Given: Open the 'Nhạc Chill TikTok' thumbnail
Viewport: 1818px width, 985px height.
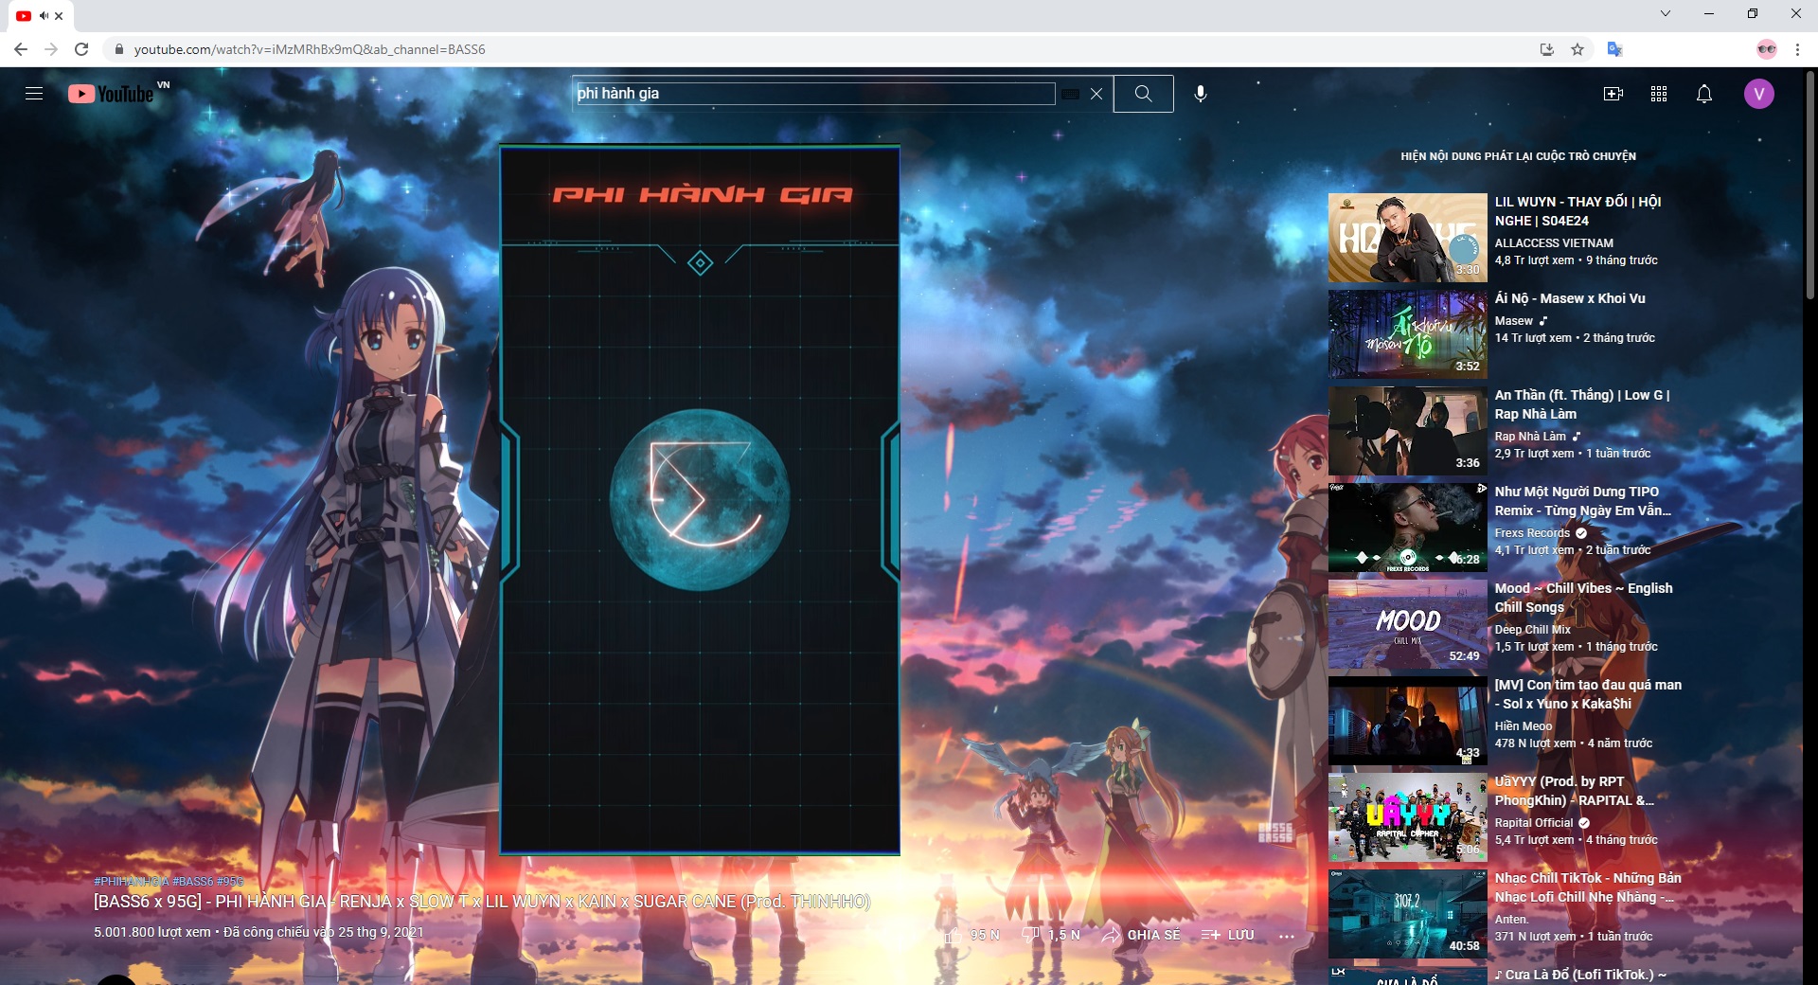Looking at the screenshot, I should tap(1408, 914).
